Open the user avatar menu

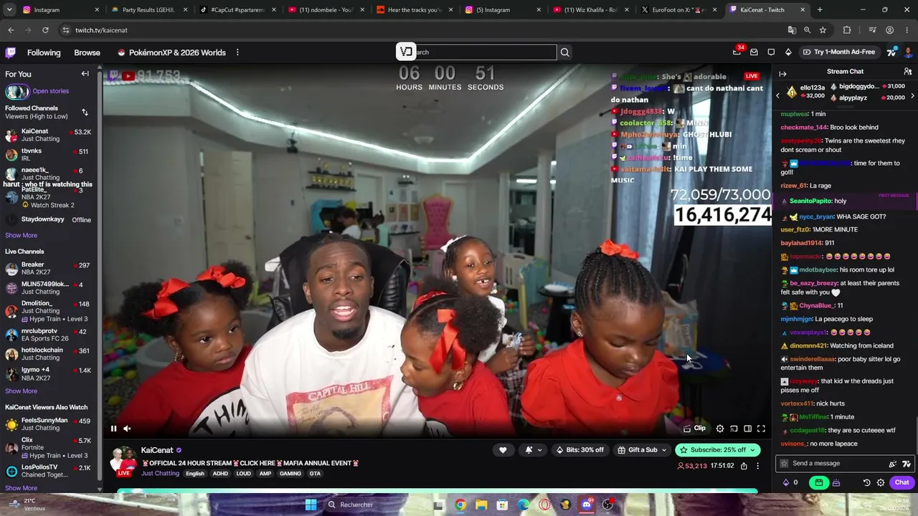[908, 52]
